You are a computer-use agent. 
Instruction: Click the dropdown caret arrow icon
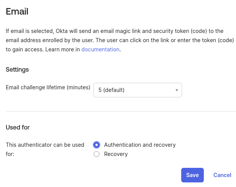[177, 90]
